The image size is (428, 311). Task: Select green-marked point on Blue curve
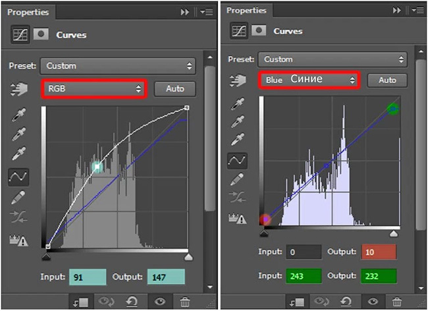[x=393, y=109]
